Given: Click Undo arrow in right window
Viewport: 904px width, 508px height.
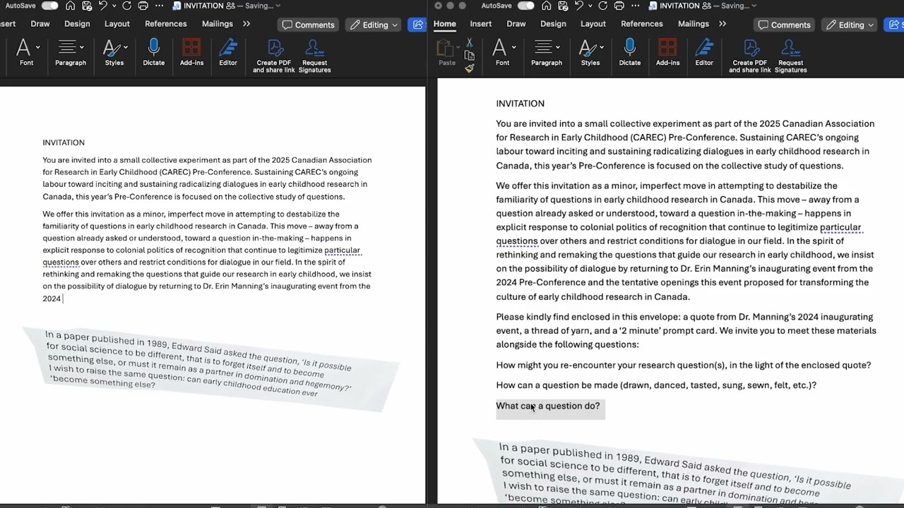Looking at the screenshot, I should pos(579,6).
